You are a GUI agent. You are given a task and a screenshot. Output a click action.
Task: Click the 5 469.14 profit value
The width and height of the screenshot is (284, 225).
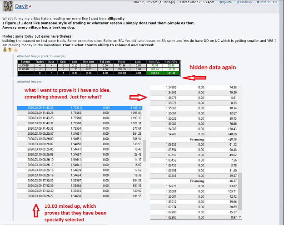[136, 108]
